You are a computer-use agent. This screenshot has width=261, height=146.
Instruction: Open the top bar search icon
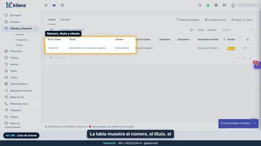point(200,5)
